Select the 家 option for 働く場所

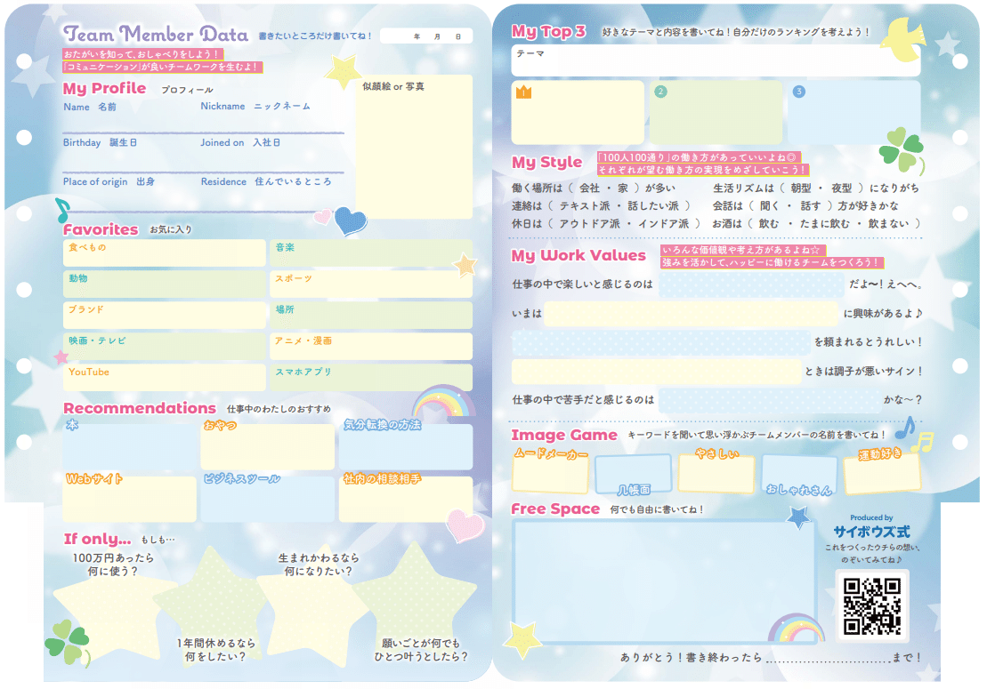click(x=623, y=188)
